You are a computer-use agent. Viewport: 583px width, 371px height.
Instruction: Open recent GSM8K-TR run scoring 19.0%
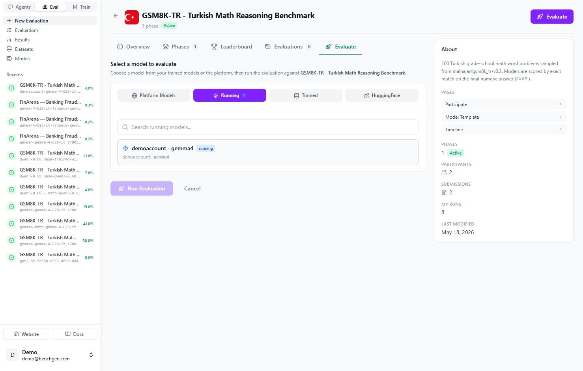50,207
